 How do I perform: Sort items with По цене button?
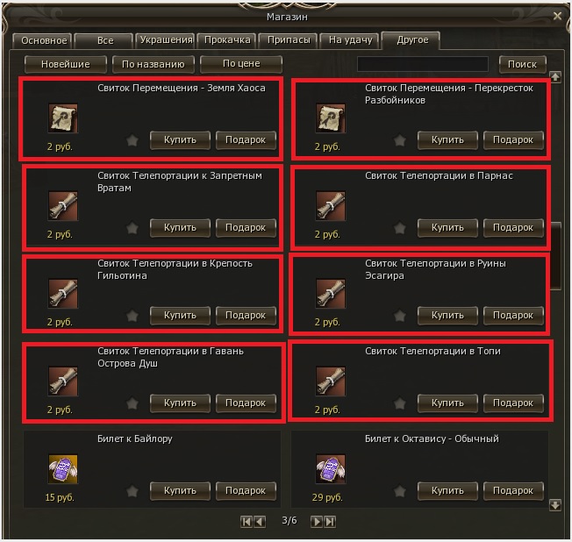click(x=241, y=64)
